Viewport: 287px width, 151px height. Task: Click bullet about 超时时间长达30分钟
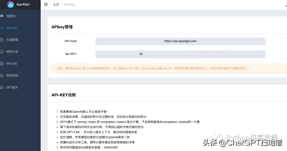(x=102, y=127)
